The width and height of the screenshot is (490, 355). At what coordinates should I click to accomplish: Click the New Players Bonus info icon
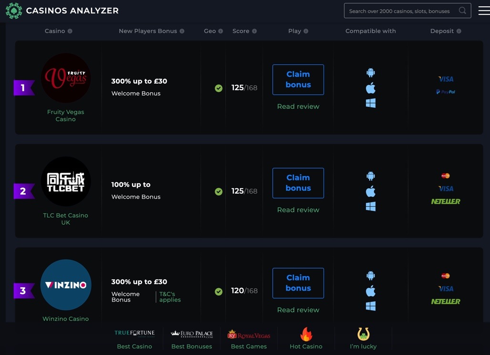click(x=182, y=31)
